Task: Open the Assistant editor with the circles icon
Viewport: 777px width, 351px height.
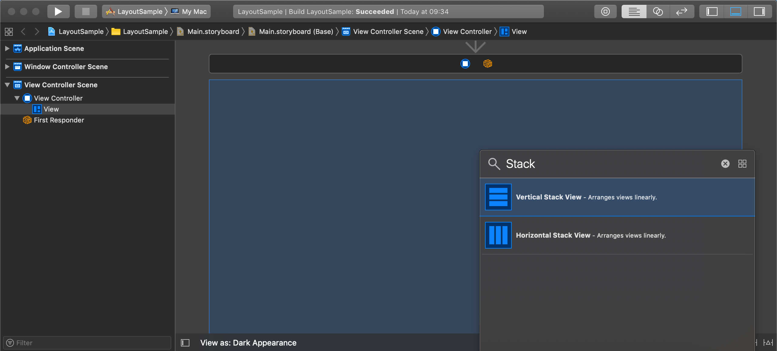Action: tap(657, 12)
